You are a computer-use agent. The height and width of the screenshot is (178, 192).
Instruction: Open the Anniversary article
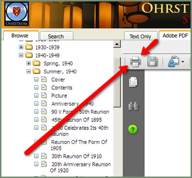[72, 104]
